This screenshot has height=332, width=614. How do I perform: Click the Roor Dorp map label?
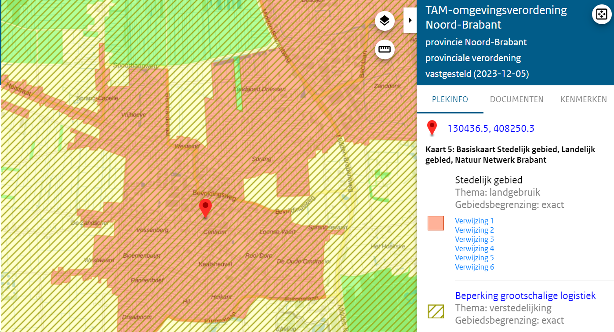[259, 255]
